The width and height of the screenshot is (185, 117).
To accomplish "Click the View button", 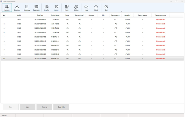I will (27, 107).
